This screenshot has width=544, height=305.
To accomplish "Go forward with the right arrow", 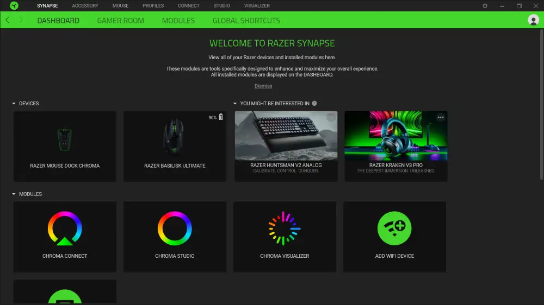I will [21, 20].
